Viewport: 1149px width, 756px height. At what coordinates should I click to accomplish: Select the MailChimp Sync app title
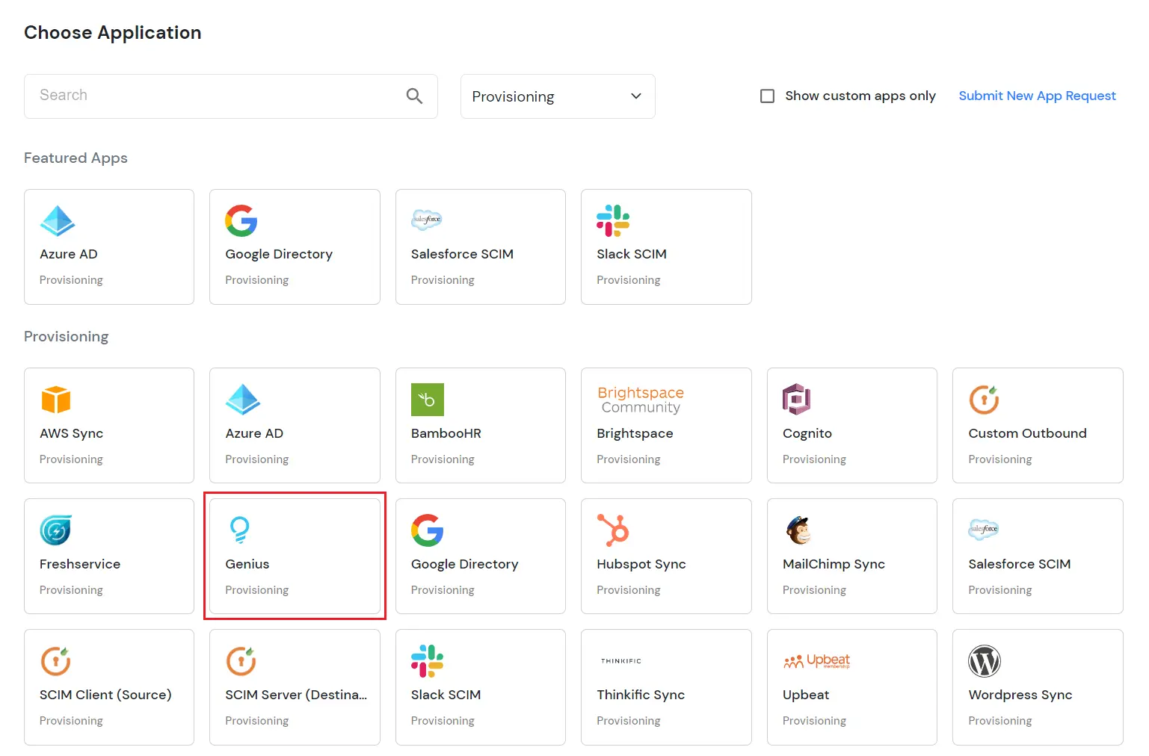(x=834, y=564)
